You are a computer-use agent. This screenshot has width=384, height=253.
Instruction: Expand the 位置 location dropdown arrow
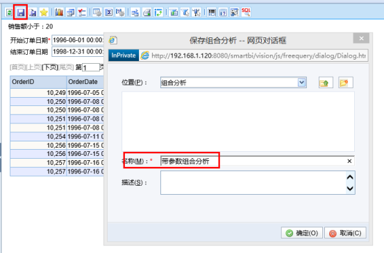click(301, 82)
